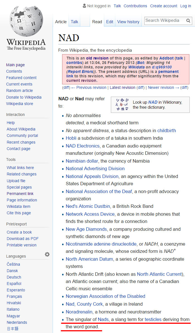Click the Log in link
The height and width of the screenshot is (333, 195).
tap(186, 6)
